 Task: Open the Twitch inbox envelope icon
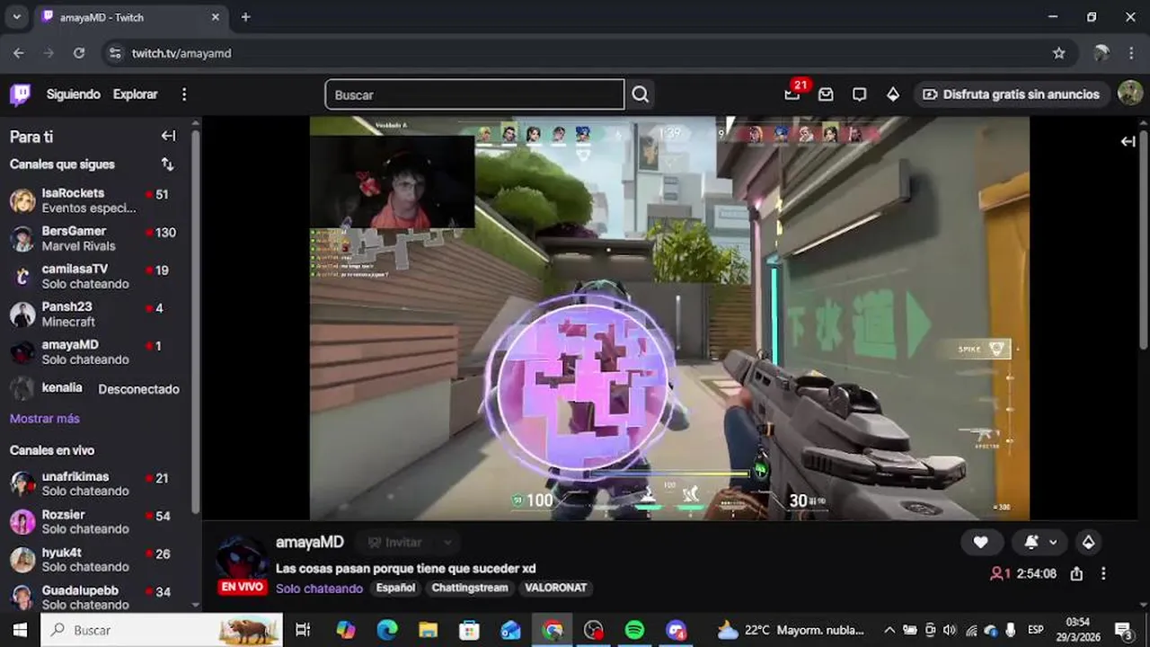(x=826, y=94)
